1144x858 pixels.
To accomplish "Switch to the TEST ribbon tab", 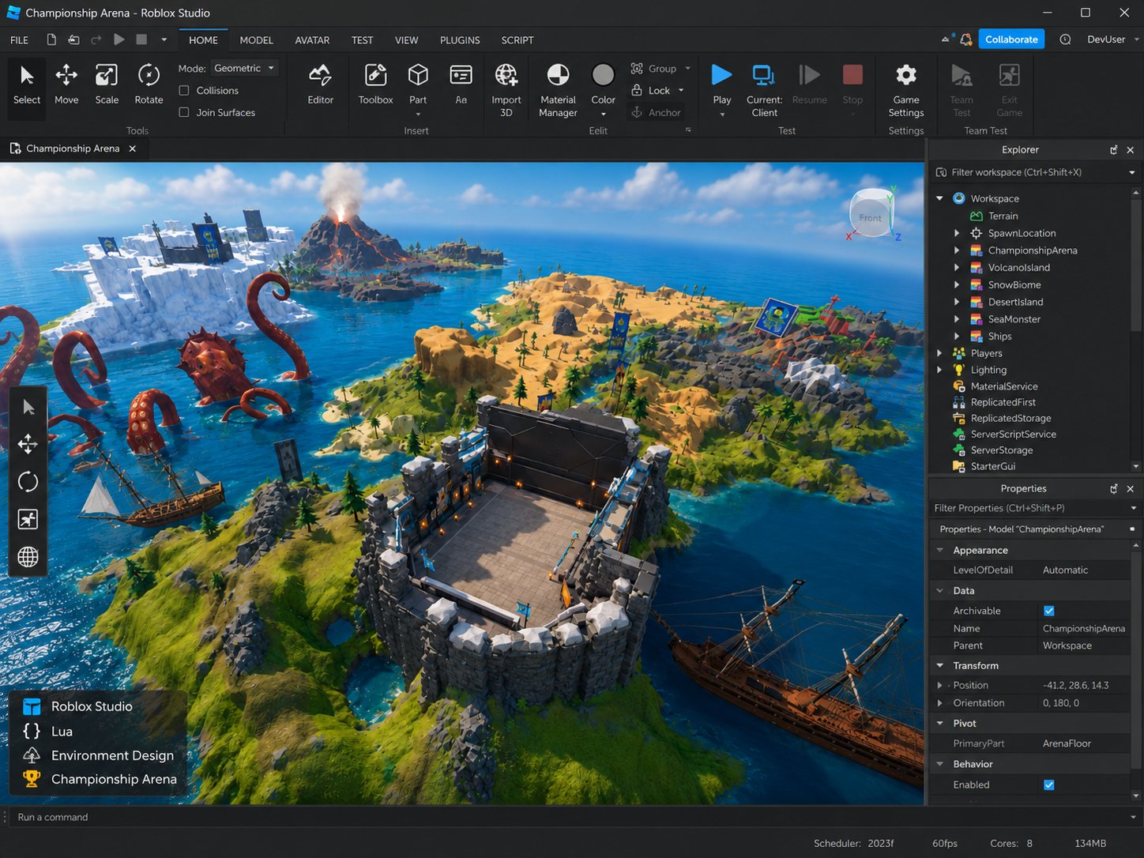I will pos(362,40).
